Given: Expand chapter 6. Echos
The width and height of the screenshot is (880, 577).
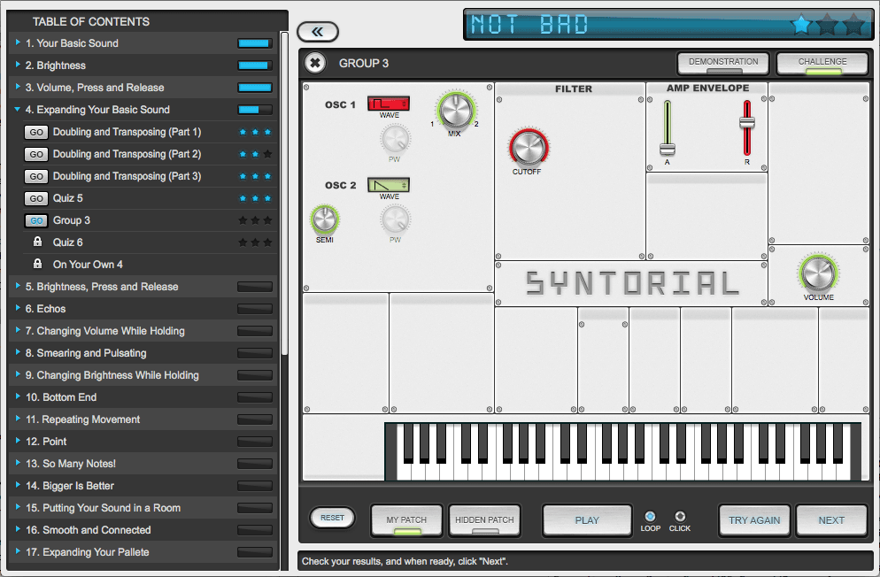Looking at the screenshot, I should 18,309.
